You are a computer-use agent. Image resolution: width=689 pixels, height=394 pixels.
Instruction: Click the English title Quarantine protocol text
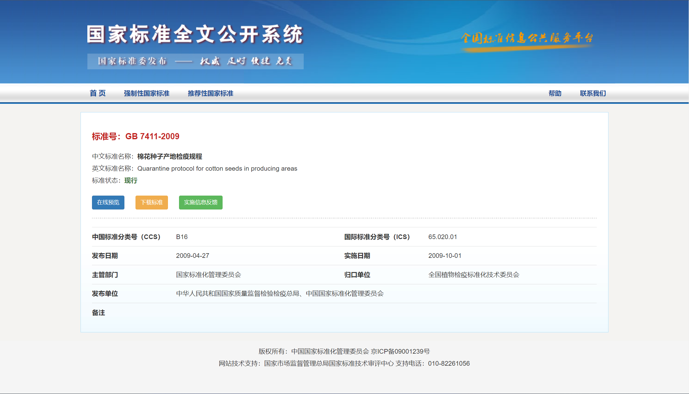(217, 169)
